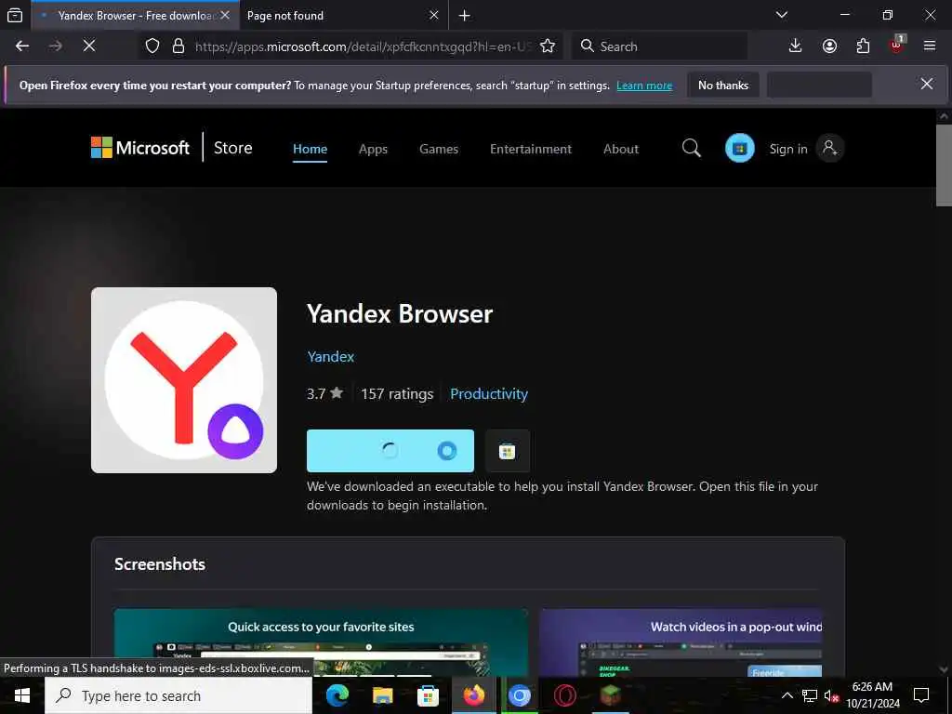Screen dimensions: 952x714
Task: Open the Store home link
Action: click(232, 148)
